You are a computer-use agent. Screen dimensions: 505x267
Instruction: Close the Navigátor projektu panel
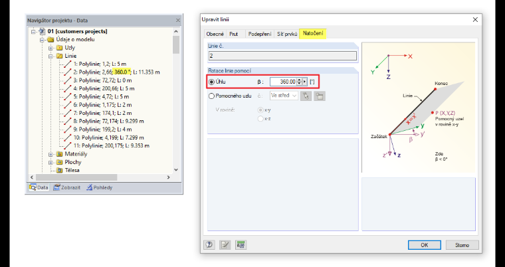pyautogui.click(x=178, y=21)
